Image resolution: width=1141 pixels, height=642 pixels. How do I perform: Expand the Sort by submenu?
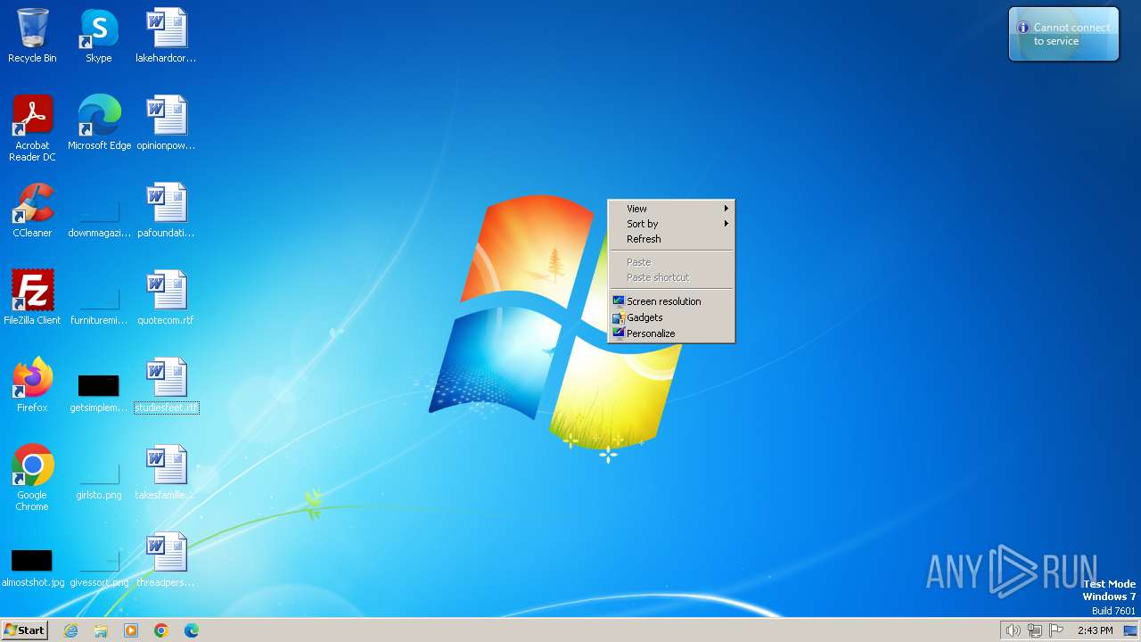coord(671,224)
